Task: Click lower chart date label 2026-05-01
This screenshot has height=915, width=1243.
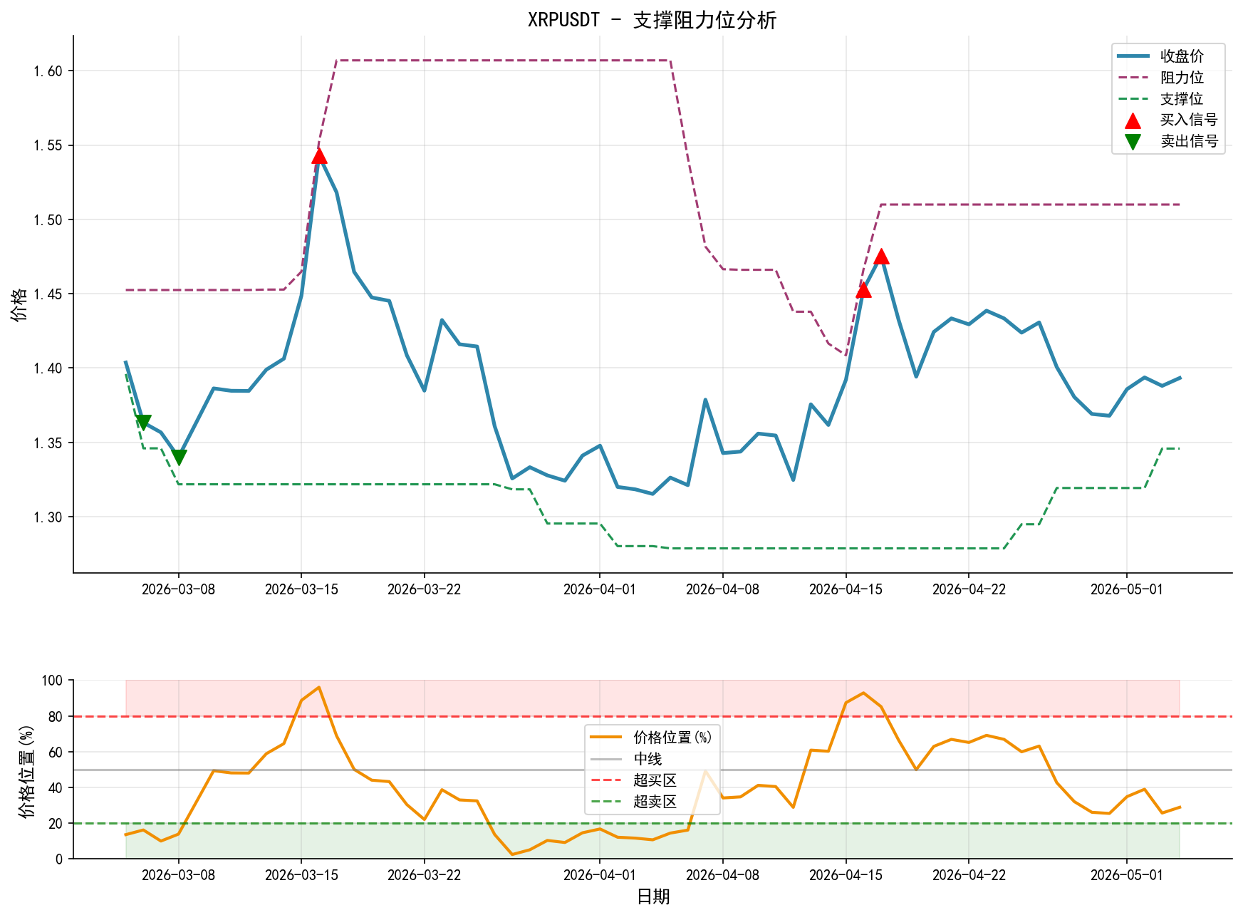Action: [1127, 875]
